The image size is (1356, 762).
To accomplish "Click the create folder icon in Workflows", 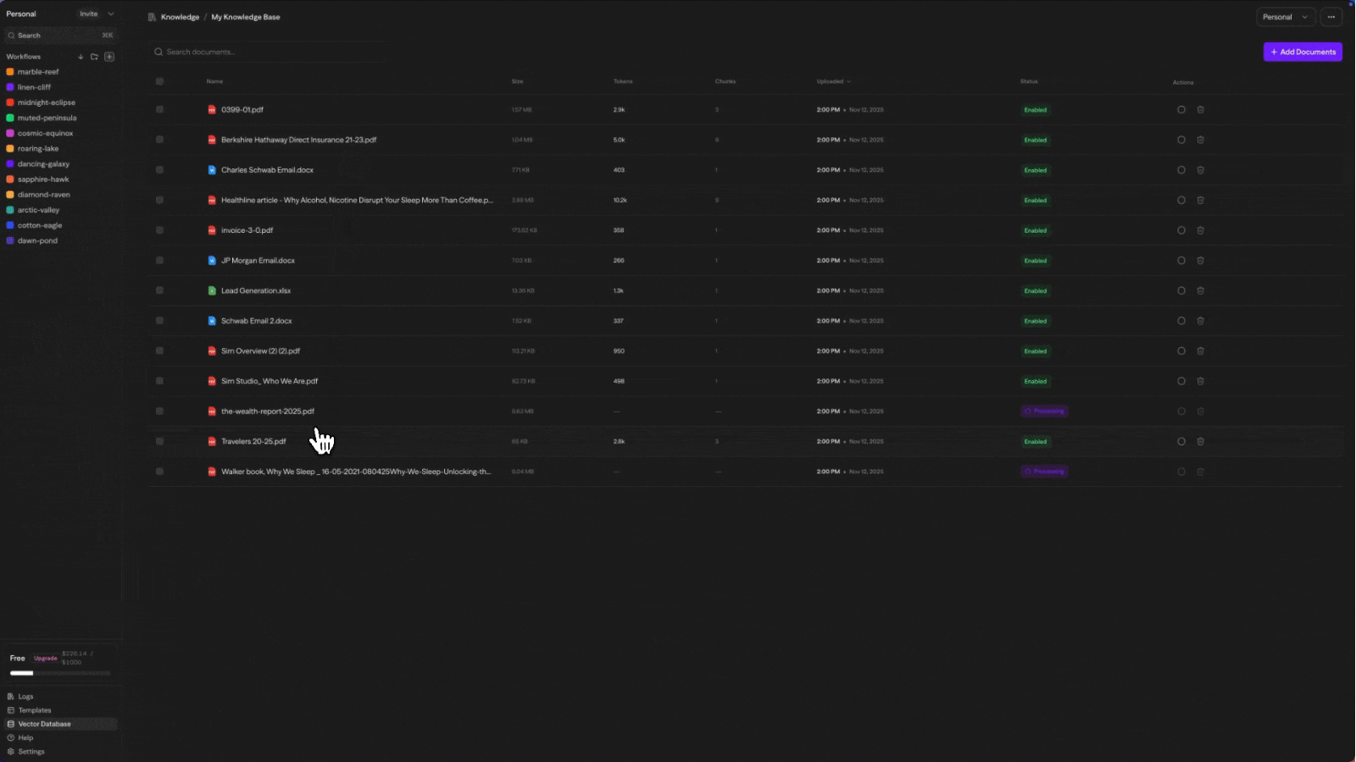I will point(94,57).
